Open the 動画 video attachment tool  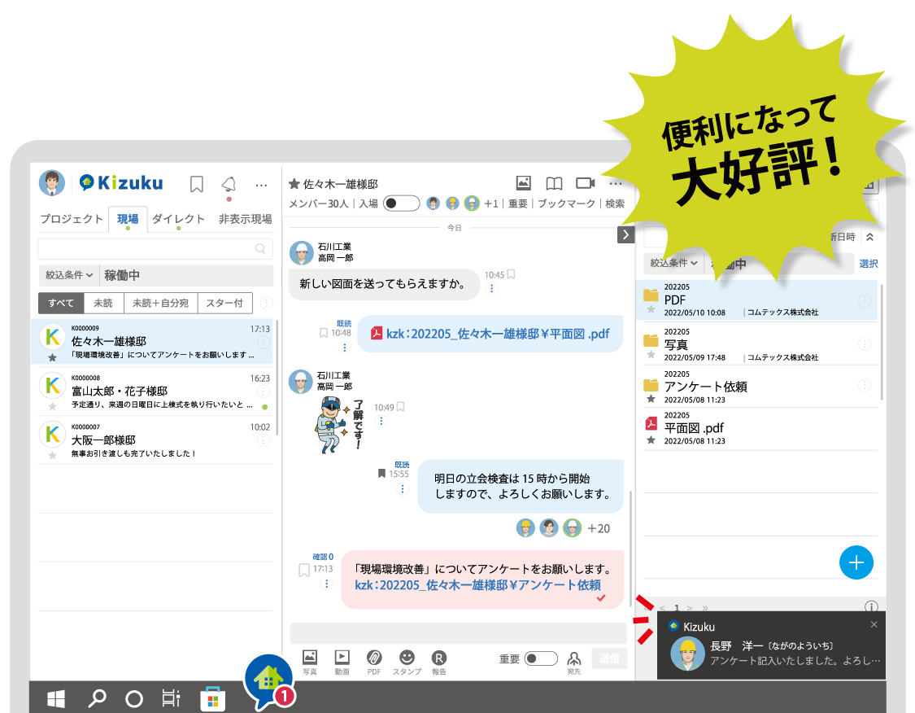[x=342, y=659]
